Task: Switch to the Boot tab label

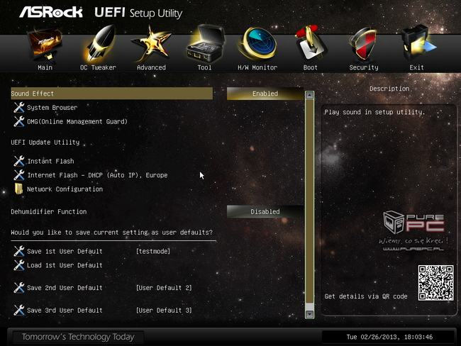Action: [x=311, y=67]
